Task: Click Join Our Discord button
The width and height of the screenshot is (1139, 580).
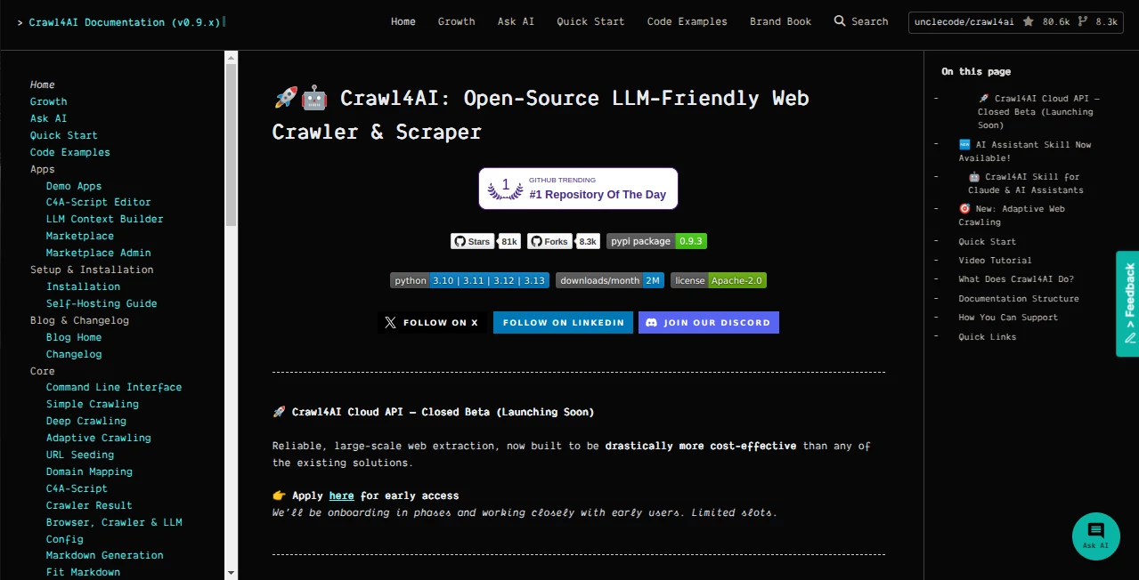Action: coord(708,322)
